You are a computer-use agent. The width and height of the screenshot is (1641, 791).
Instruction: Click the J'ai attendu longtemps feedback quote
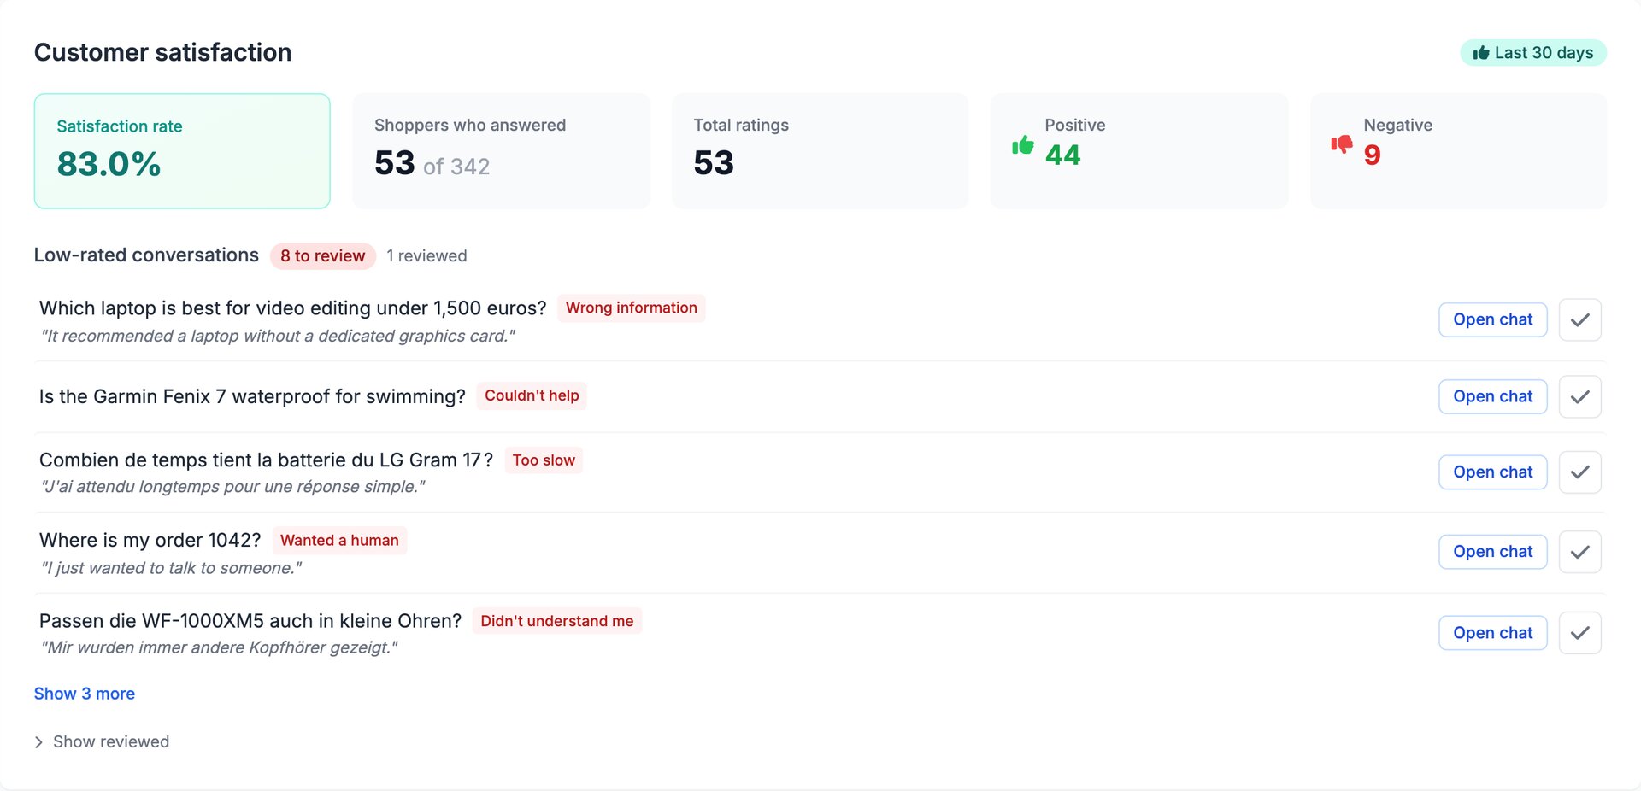[233, 487]
